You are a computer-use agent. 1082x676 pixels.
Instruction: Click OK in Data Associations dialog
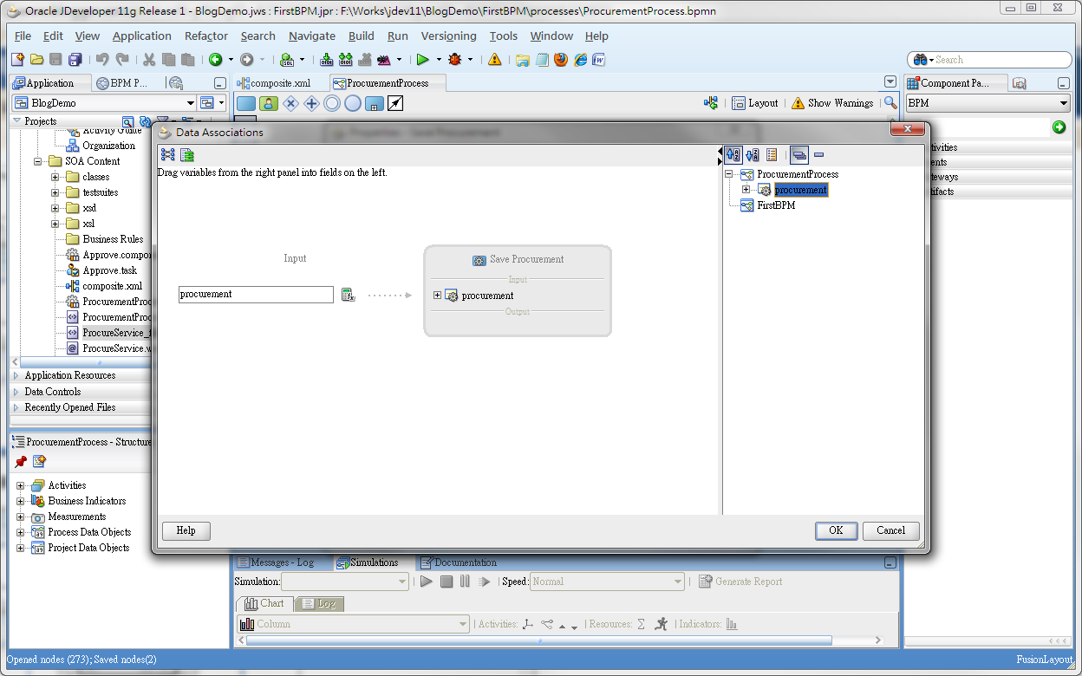pos(836,530)
